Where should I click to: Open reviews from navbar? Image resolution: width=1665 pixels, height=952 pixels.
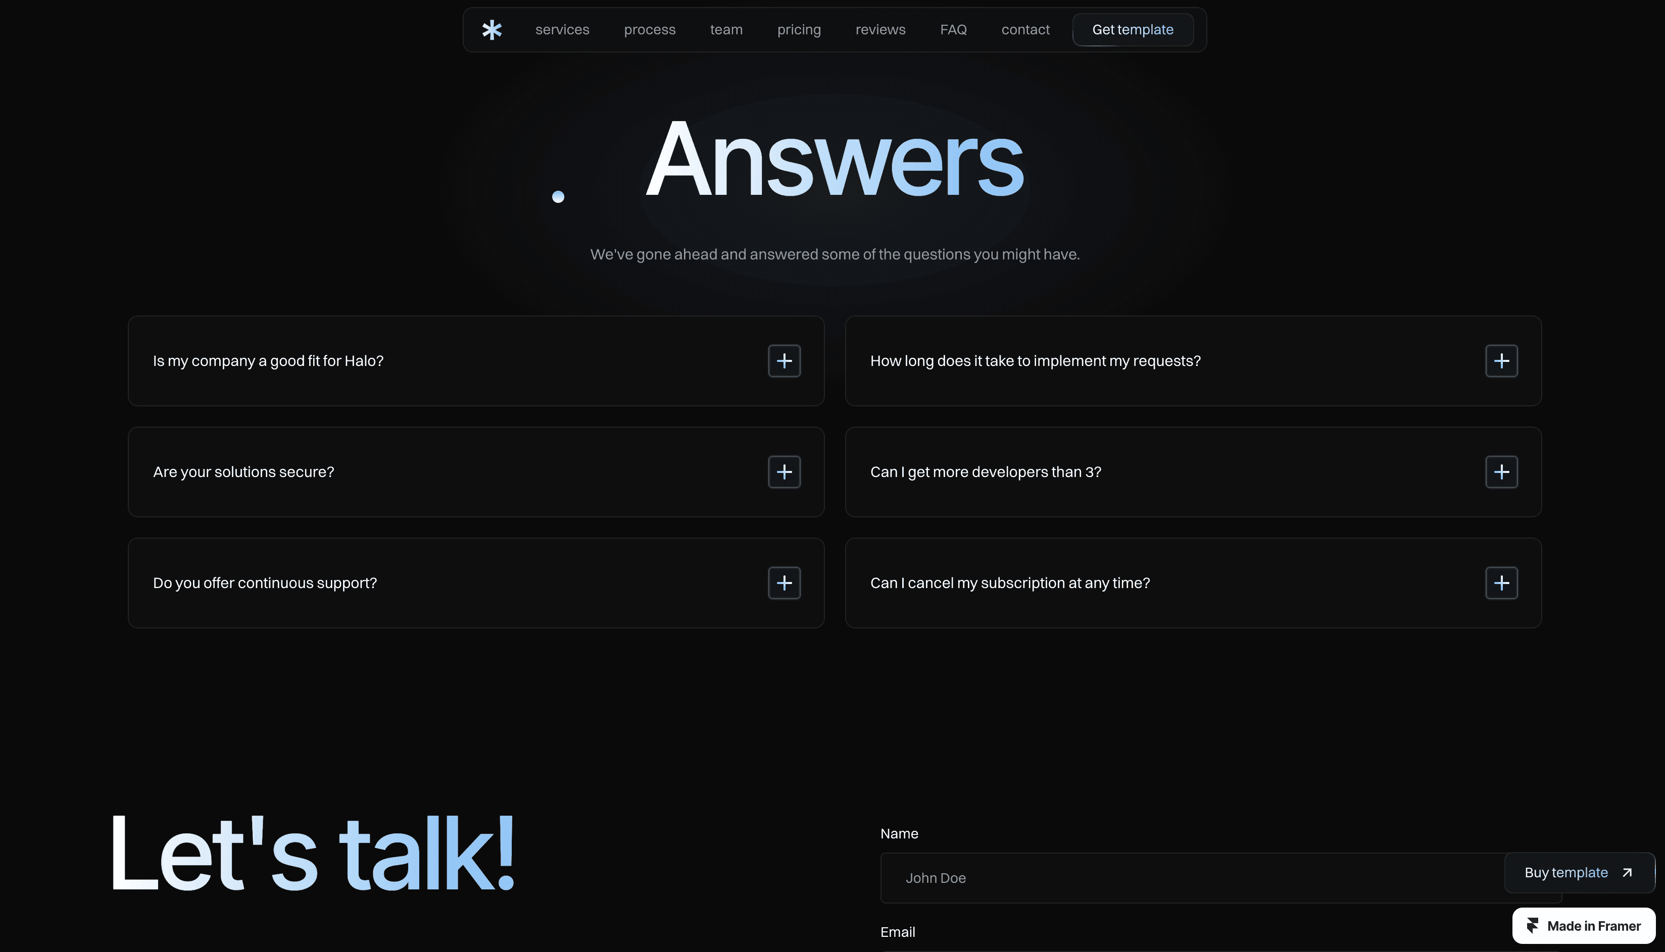pyautogui.click(x=880, y=30)
